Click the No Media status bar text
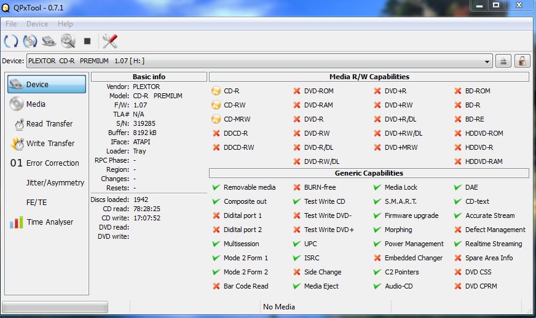 (279, 307)
